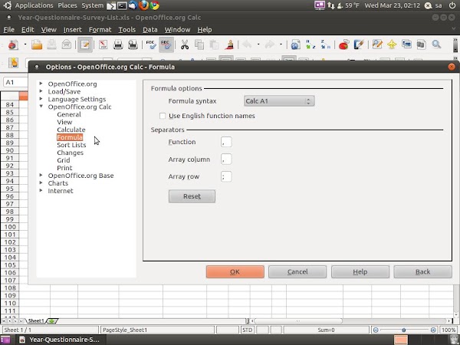Screen dimensions: 460x345
Task: Expand the Internet tree node
Action: tap(41, 190)
